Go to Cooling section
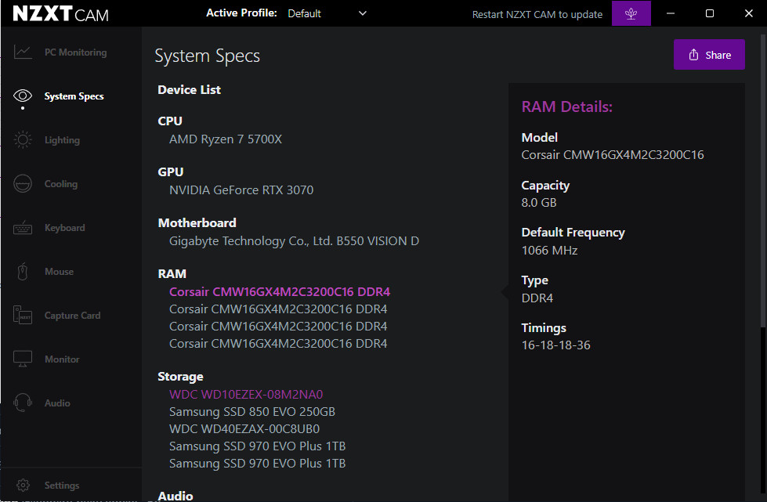The height and width of the screenshot is (502, 767). tap(61, 184)
